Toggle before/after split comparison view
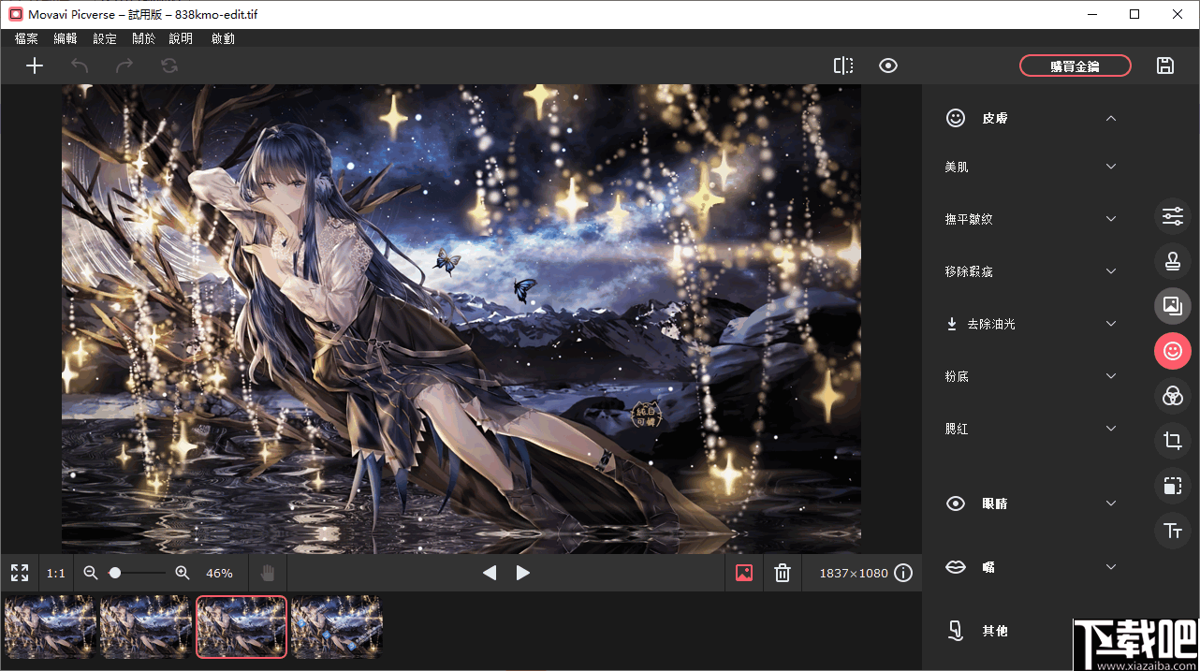Image resolution: width=1200 pixels, height=671 pixels. coord(843,66)
